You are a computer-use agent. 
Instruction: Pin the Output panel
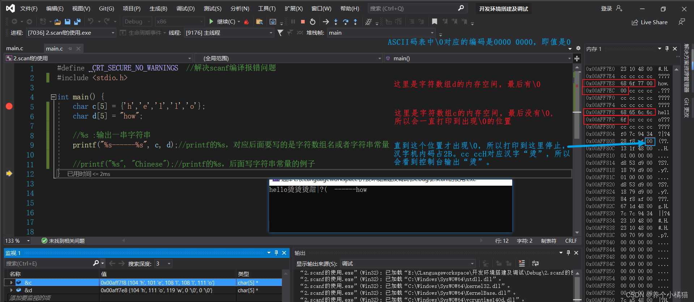(568, 253)
